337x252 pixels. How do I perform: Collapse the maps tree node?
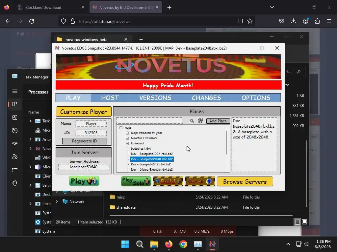coord(121,128)
